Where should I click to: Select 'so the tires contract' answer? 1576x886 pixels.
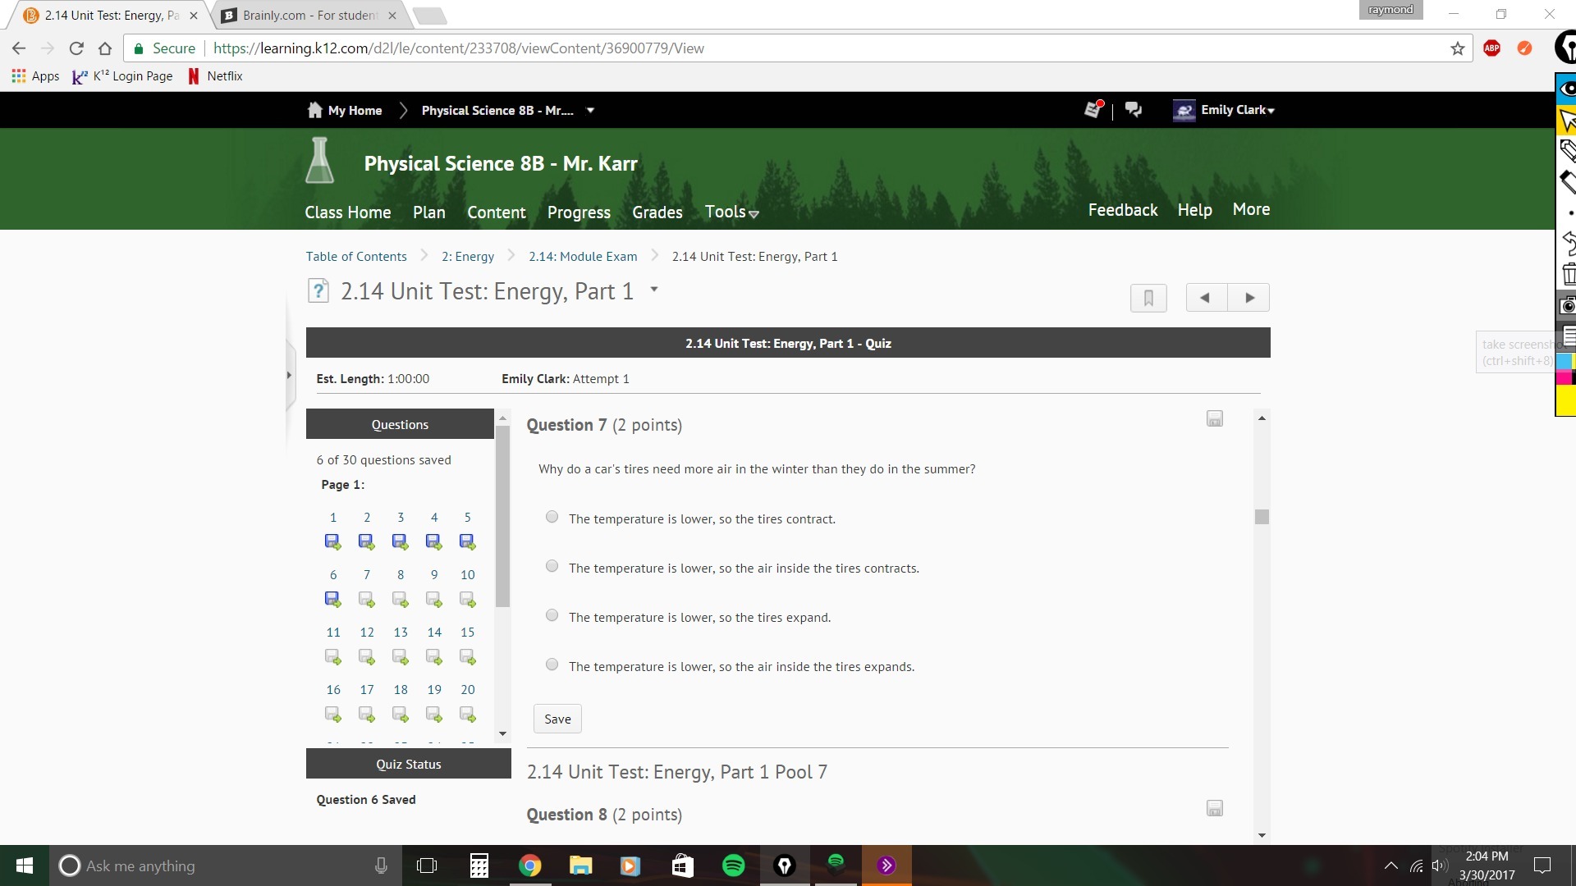[552, 517]
